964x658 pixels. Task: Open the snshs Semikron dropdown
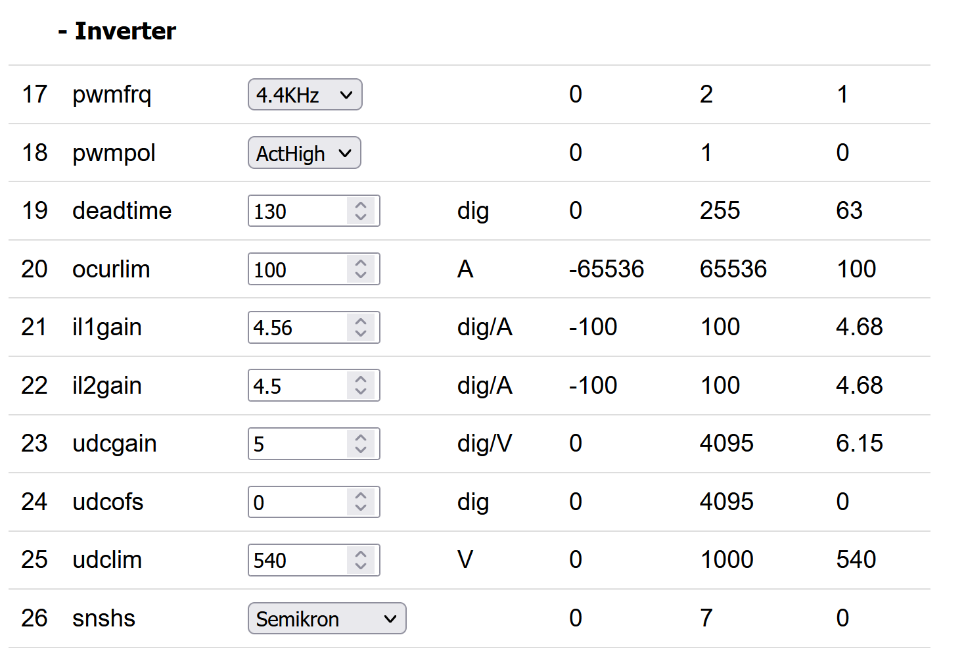[327, 619]
